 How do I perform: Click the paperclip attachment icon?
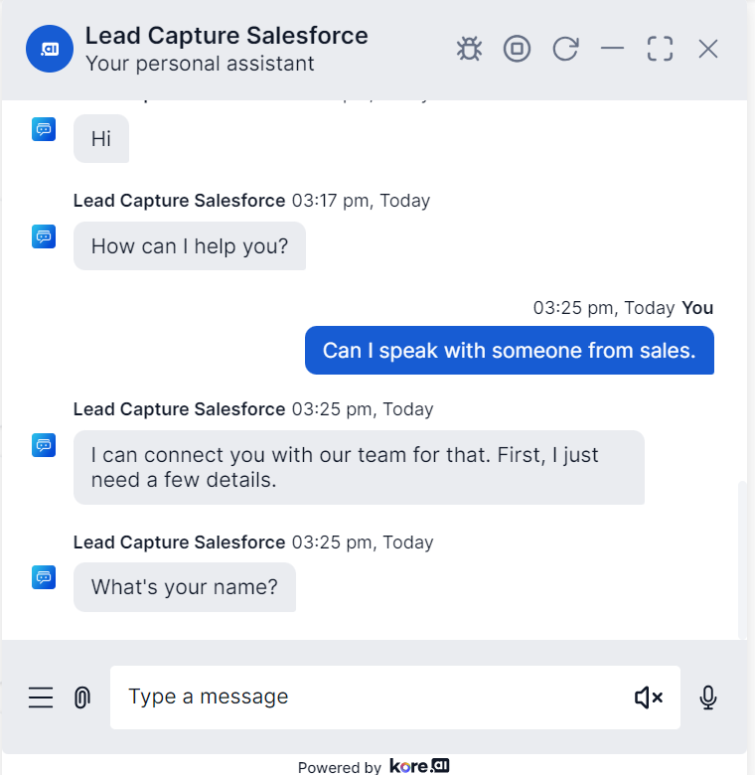tap(82, 697)
